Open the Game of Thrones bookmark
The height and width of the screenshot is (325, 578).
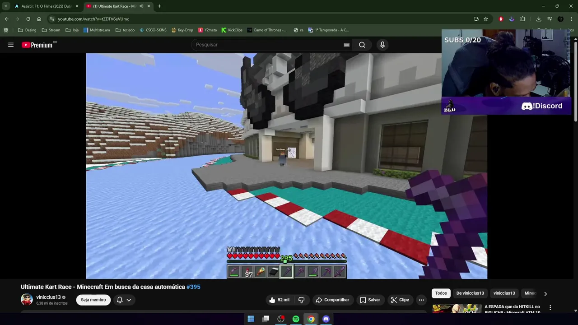pos(266,30)
